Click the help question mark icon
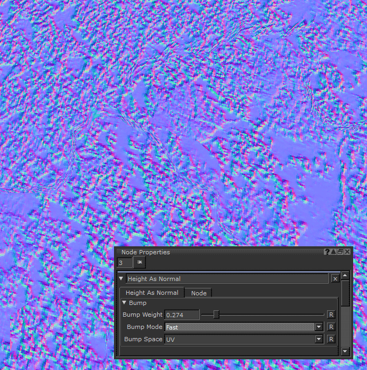The height and width of the screenshot is (370, 367). (x=327, y=252)
